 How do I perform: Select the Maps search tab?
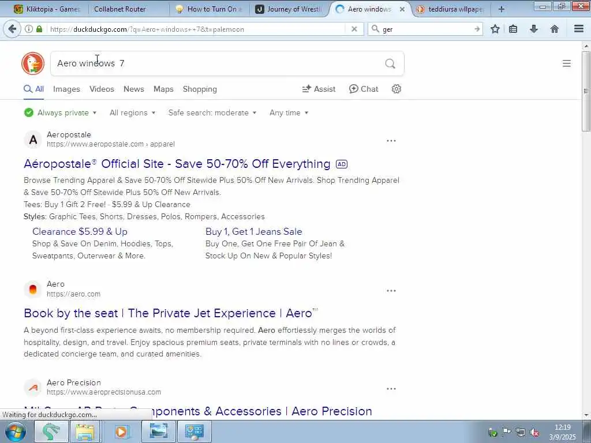[x=163, y=89]
